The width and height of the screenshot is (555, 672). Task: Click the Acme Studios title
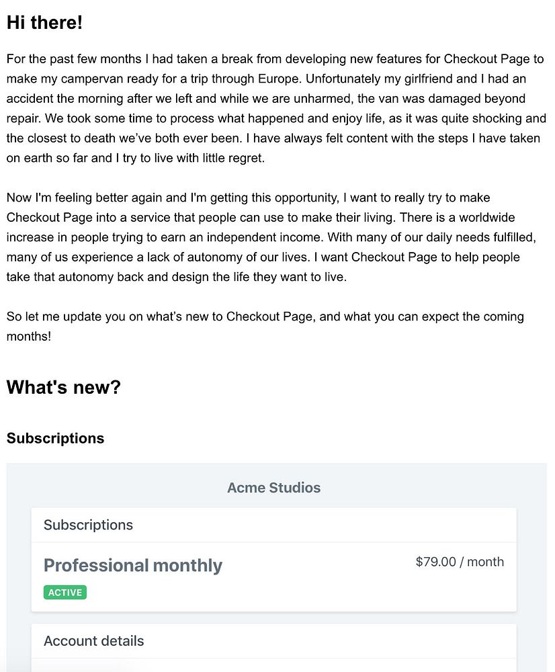click(273, 488)
